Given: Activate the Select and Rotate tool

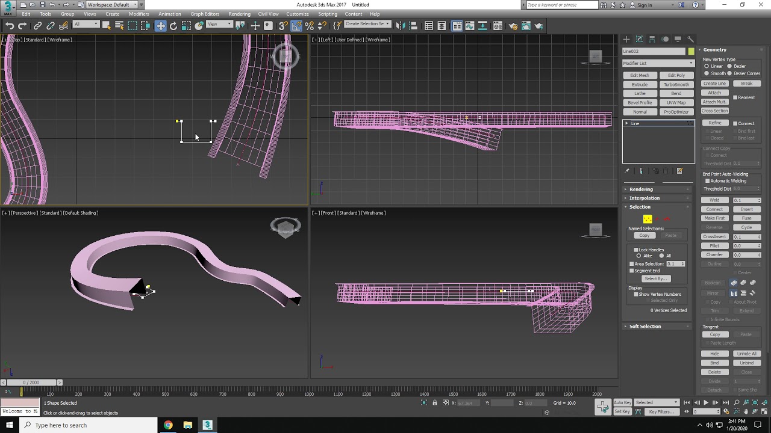Looking at the screenshot, I should pos(173,26).
